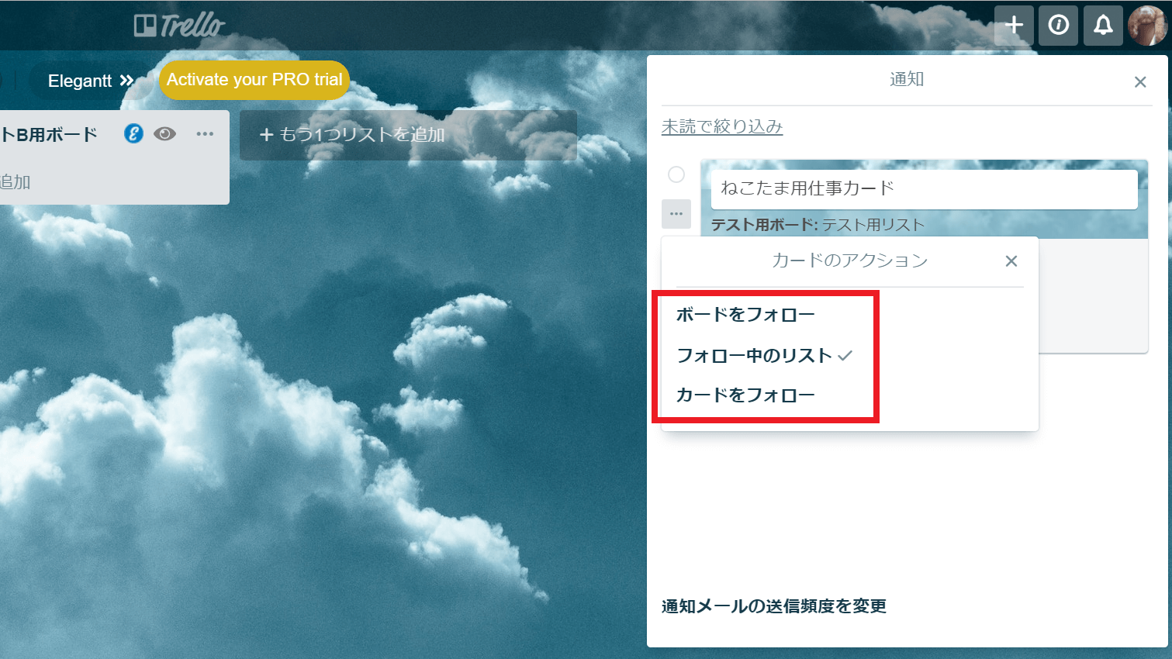
Task: Close the カードのアクション popup
Action: pyautogui.click(x=1011, y=261)
